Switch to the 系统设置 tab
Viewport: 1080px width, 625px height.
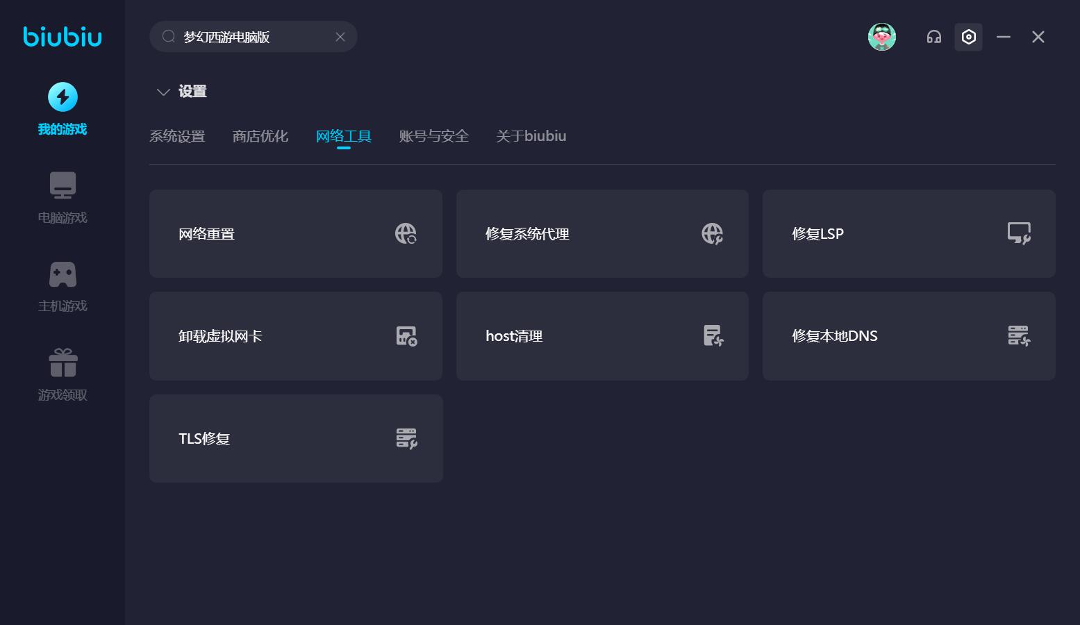click(x=177, y=136)
